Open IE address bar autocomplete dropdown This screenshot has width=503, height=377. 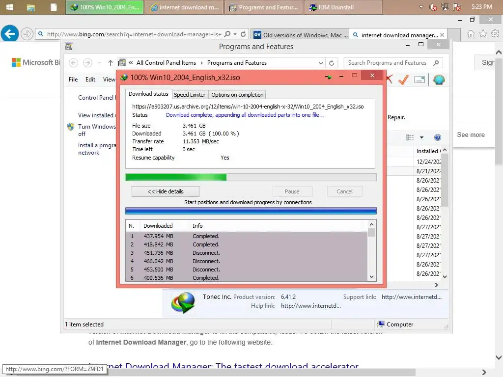[x=235, y=34]
